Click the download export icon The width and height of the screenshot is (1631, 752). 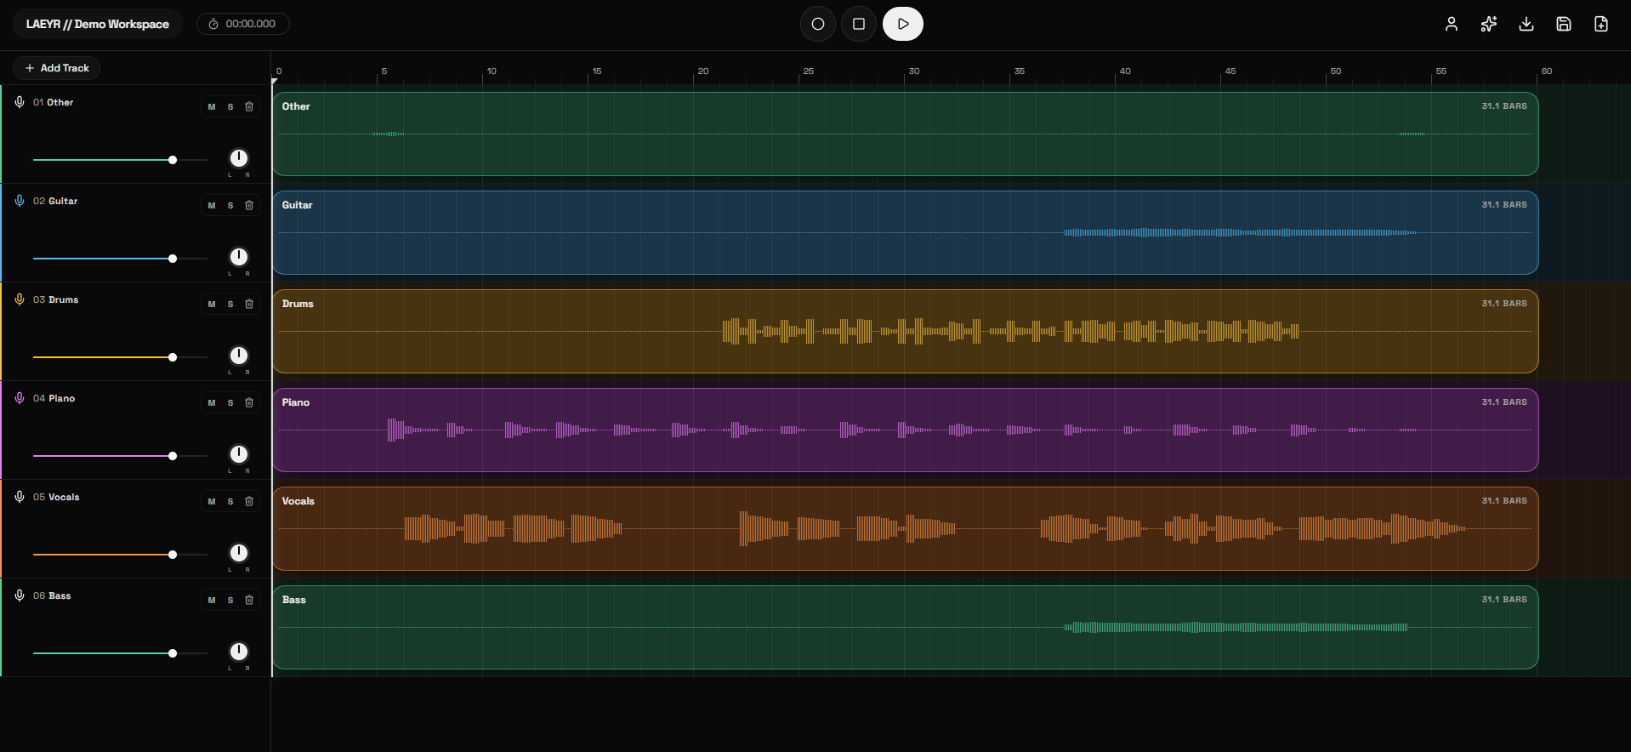[1526, 24]
